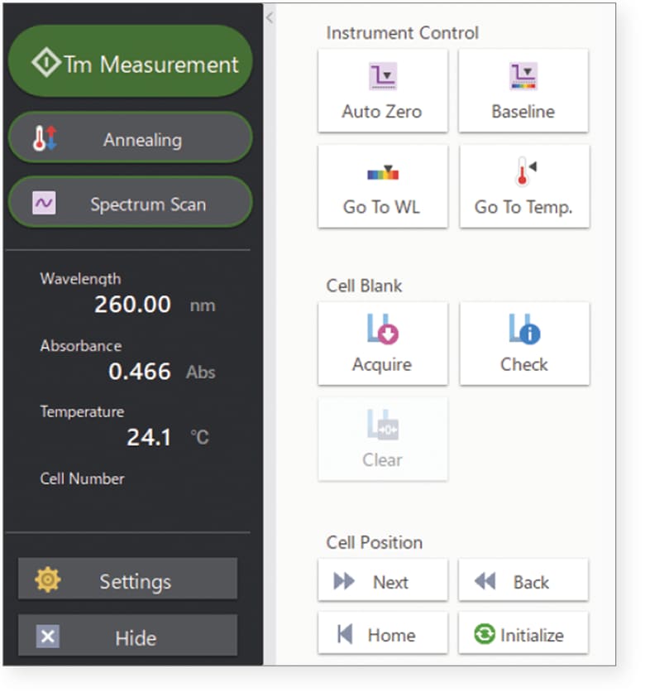Image resolution: width=645 pixels, height=697 pixels.
Task: Click the Acquire label
Action: coord(382,365)
